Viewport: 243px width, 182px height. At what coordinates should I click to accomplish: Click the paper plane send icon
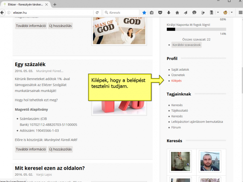pyautogui.click(x=186, y=12)
